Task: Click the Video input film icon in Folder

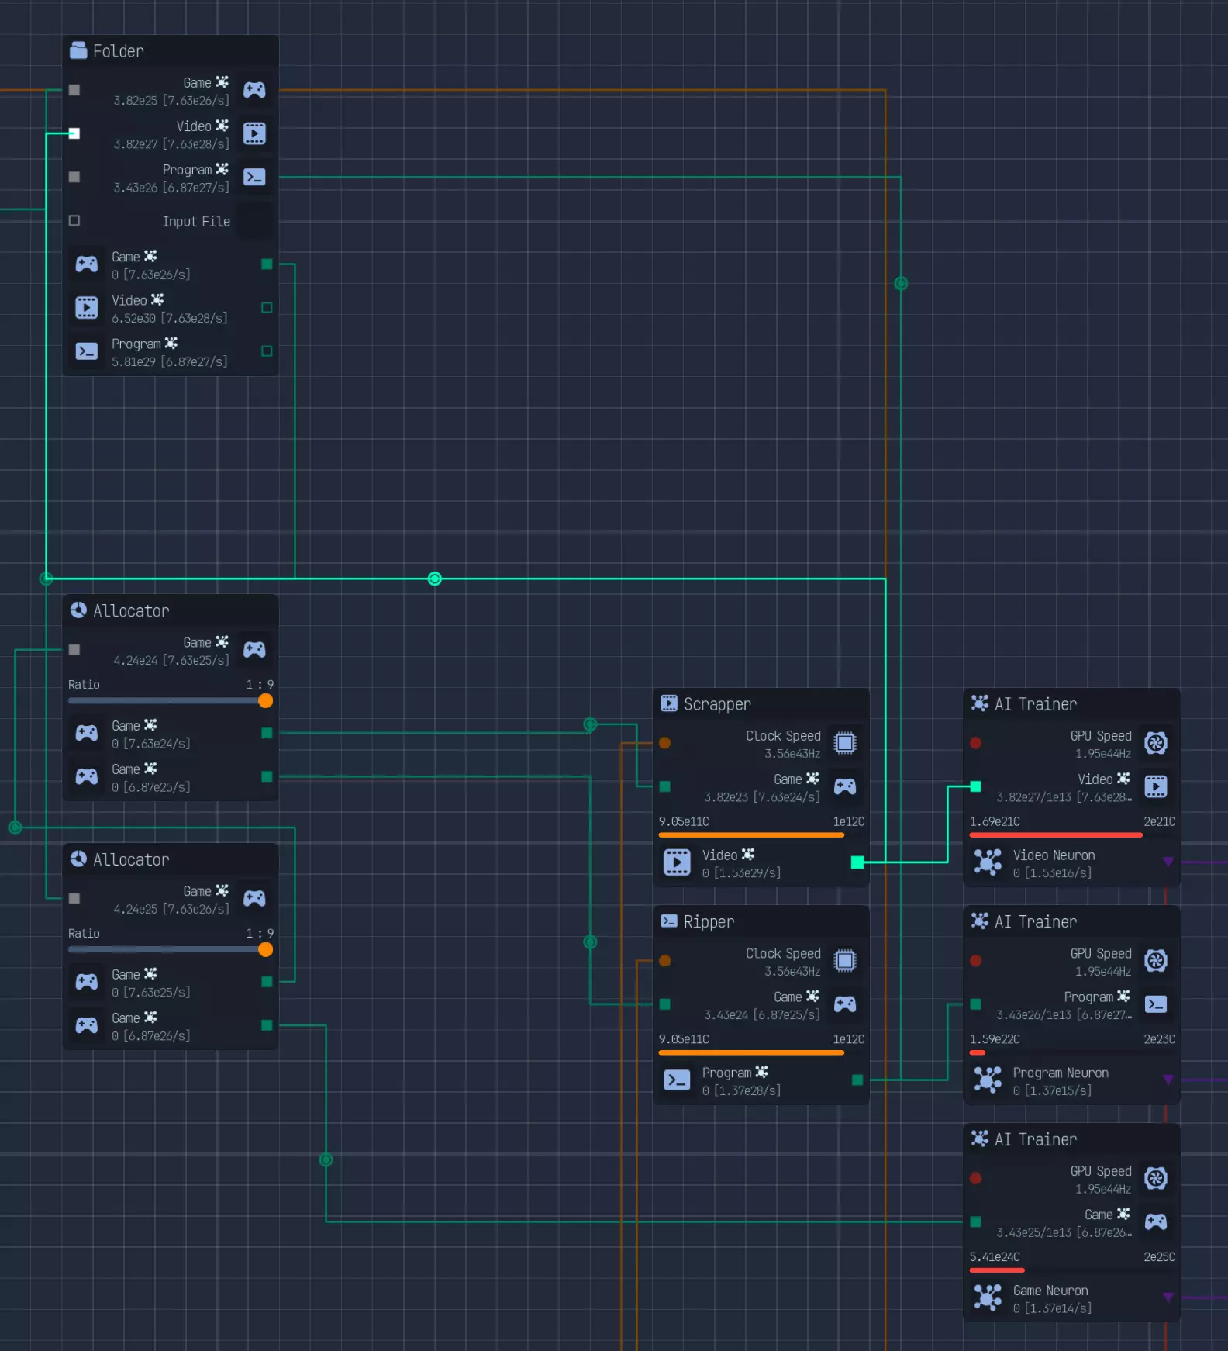Action: (x=254, y=133)
